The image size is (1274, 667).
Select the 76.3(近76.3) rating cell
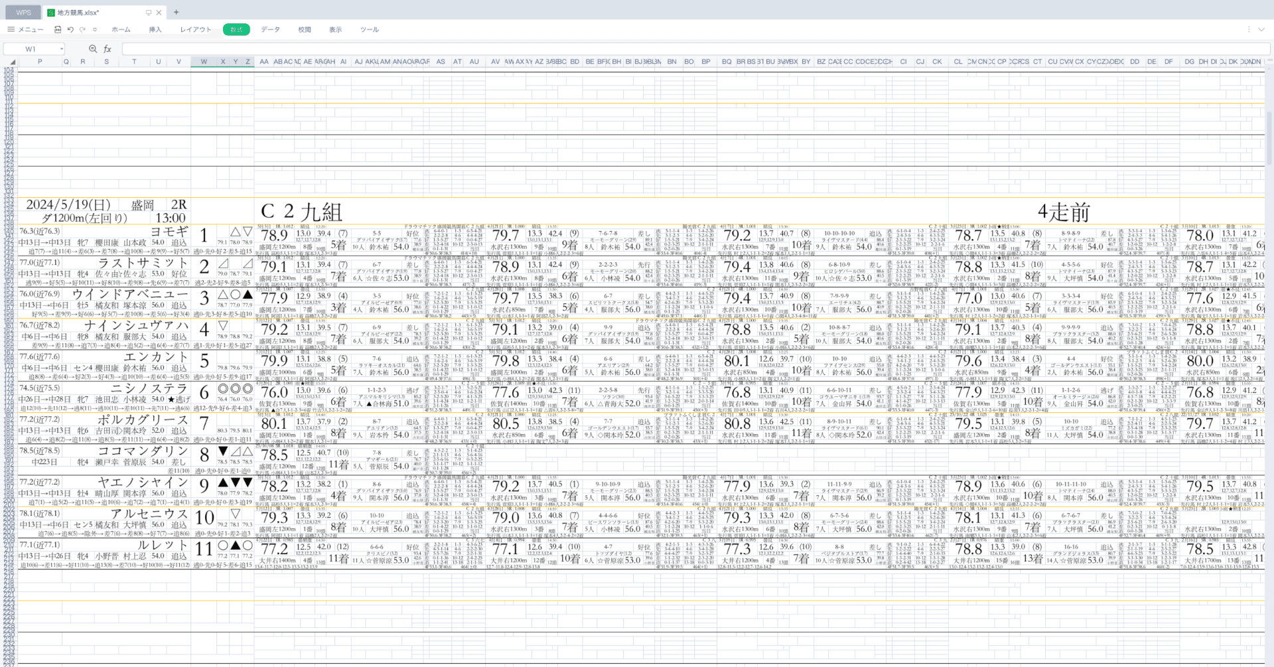40,232
